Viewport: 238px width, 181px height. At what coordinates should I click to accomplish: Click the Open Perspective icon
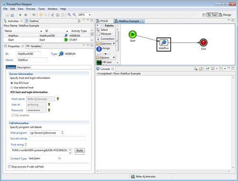coord(204,15)
